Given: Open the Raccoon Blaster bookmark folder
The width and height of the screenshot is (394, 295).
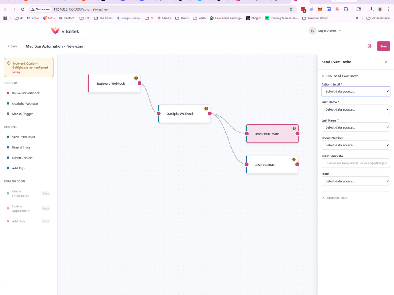Looking at the screenshot, I should point(315,18).
